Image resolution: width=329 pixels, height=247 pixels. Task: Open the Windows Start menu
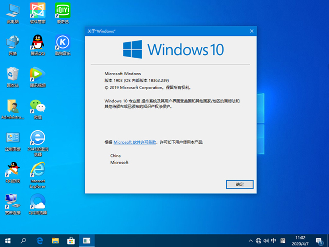coord(8,240)
